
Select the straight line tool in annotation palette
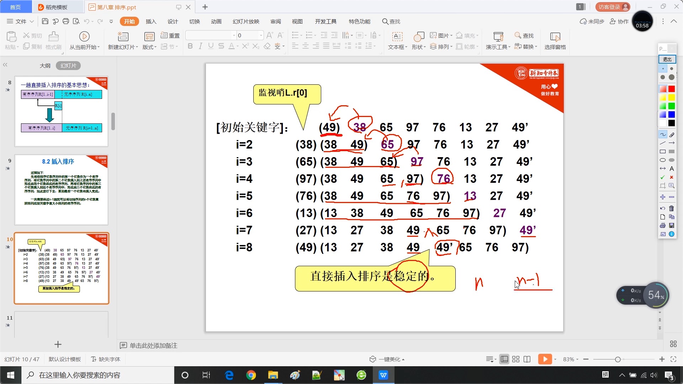pos(663,143)
